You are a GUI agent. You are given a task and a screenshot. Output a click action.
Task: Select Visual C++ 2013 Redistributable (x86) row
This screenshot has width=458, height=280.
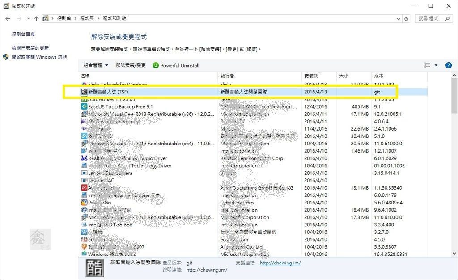[x=253, y=114]
